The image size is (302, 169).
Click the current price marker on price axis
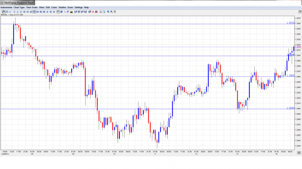pos(298,47)
